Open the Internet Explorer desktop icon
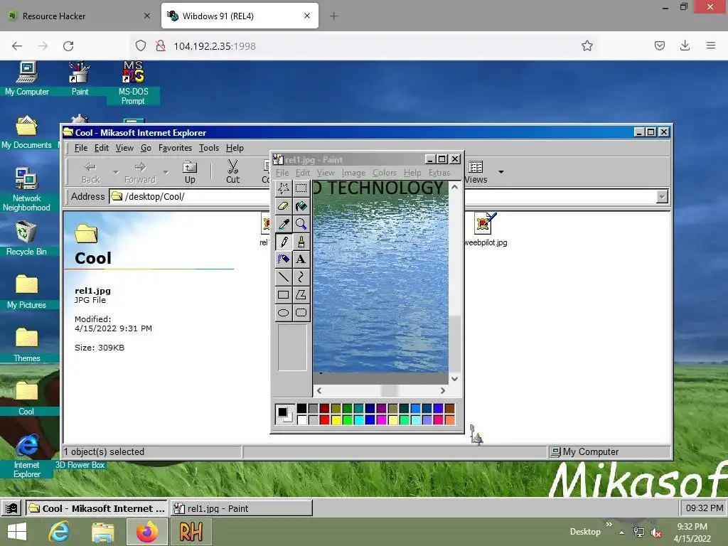Image resolution: width=728 pixels, height=546 pixels. pyautogui.click(x=27, y=456)
